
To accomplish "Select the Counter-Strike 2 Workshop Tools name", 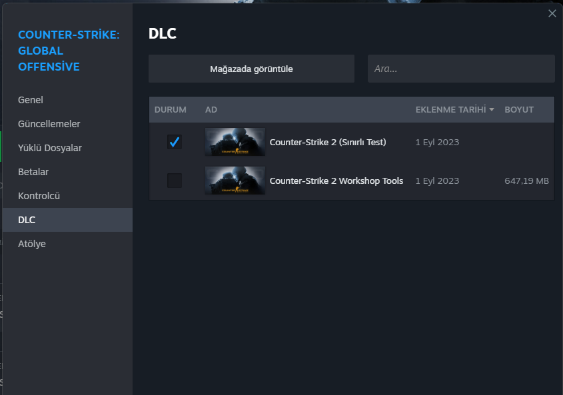I will [336, 181].
